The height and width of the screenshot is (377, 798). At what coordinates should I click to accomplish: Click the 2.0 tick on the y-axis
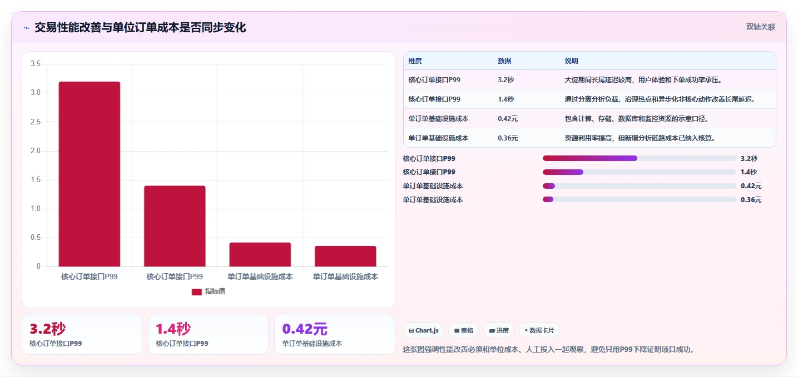(x=36, y=151)
